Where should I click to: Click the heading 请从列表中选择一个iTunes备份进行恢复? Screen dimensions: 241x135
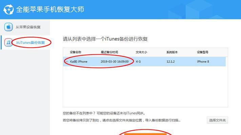point(105,39)
